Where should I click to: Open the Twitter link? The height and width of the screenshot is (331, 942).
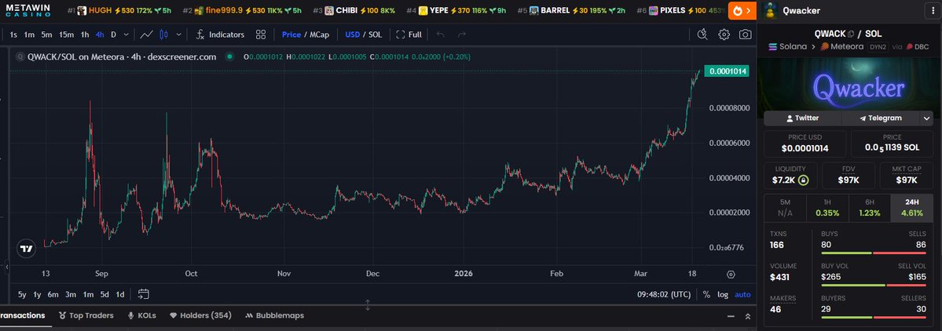[x=802, y=118]
